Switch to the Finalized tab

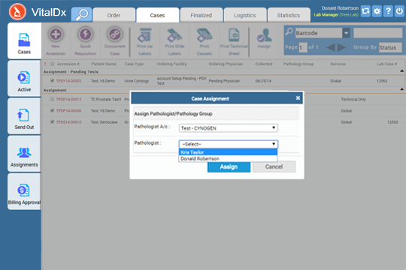pos(201,15)
